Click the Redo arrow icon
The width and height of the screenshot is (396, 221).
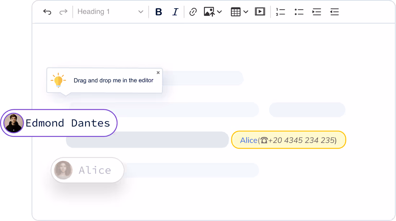click(63, 12)
